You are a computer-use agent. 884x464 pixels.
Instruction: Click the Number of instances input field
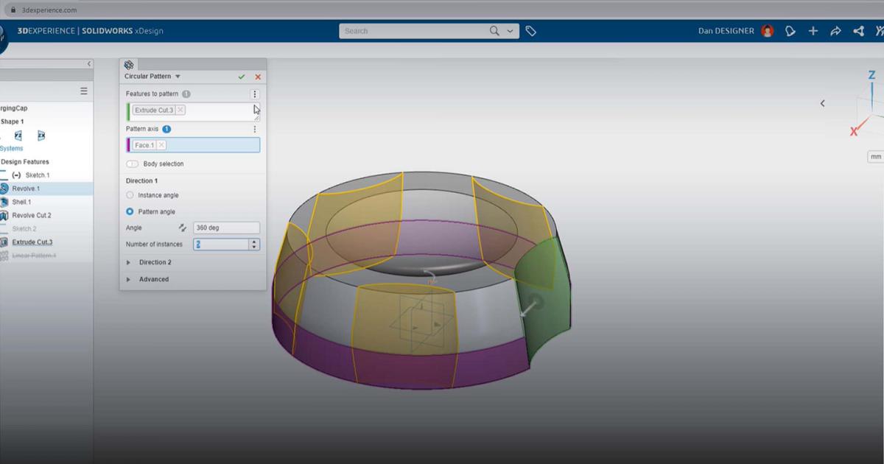(221, 244)
